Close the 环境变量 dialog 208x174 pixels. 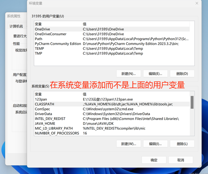click(x=197, y=3)
